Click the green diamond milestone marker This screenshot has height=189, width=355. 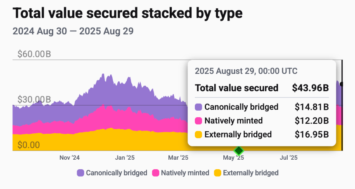tap(239, 151)
